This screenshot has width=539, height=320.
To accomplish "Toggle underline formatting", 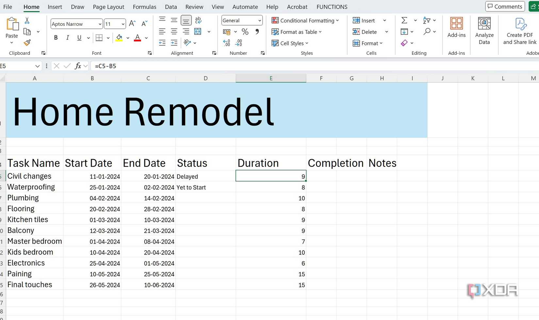I will coord(78,38).
